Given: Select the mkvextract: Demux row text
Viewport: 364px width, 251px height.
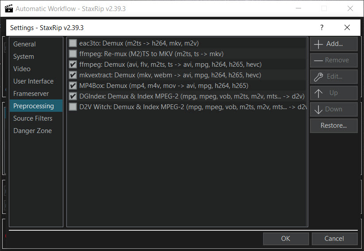Looking at the screenshot, I should 170,75.
